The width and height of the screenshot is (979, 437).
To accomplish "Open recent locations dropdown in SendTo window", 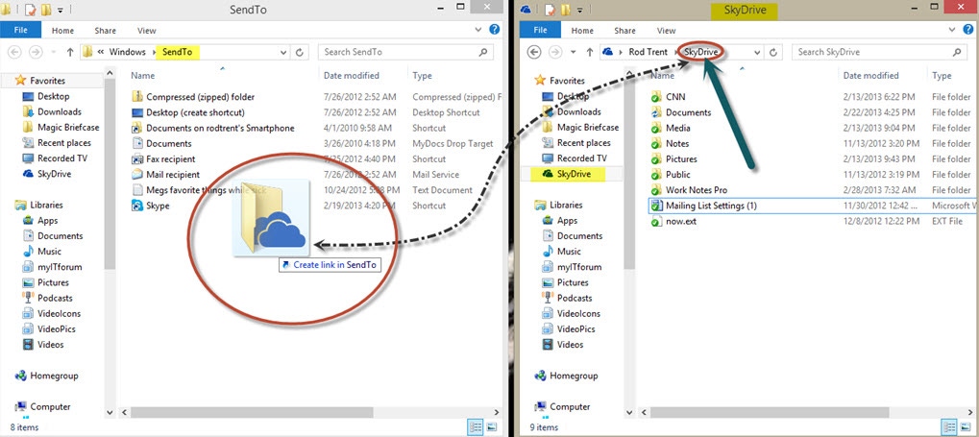I will click(x=54, y=53).
